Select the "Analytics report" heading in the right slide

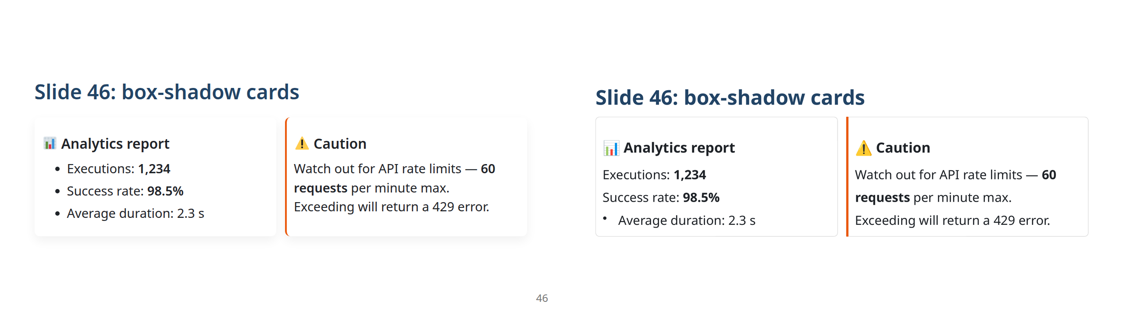[x=679, y=148]
